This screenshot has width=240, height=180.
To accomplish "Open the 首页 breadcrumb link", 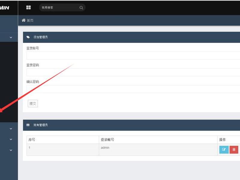I will point(30,20).
